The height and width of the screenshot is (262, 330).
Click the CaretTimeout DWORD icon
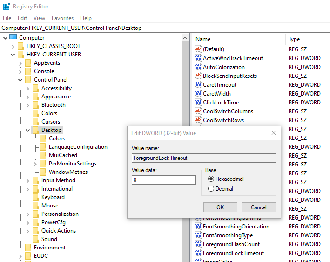click(x=198, y=84)
